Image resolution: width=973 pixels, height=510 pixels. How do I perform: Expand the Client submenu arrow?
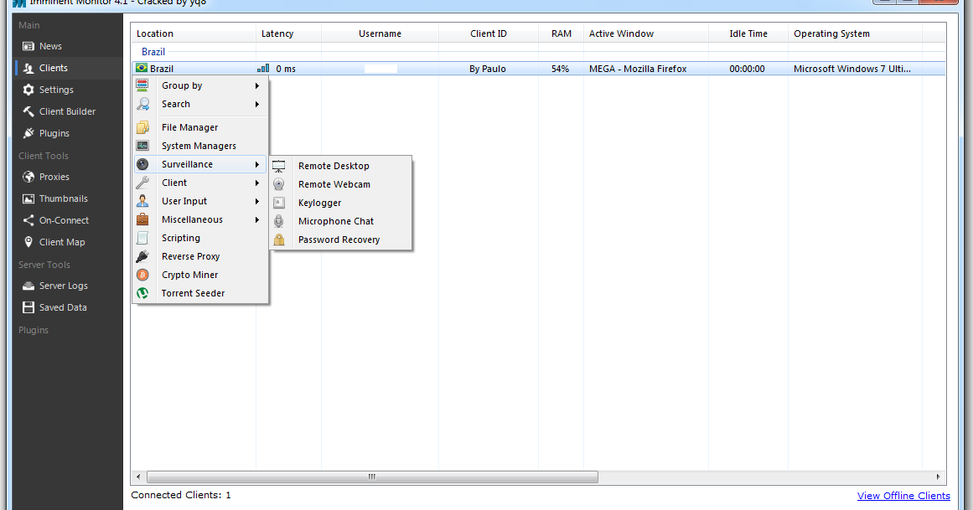point(257,183)
